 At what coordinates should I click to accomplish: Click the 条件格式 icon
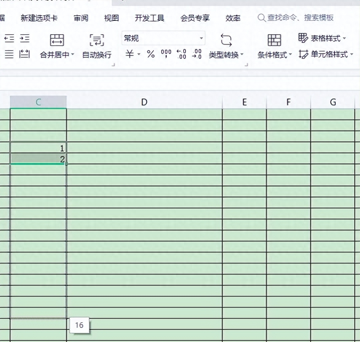click(x=274, y=40)
